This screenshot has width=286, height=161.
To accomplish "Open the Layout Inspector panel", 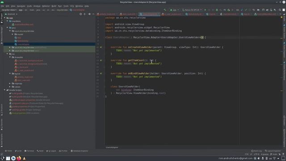I will 273,151.
